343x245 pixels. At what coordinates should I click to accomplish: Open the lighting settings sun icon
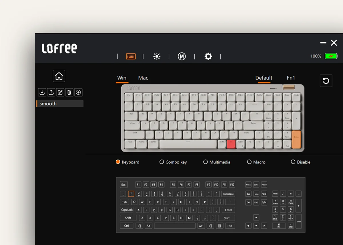[157, 56]
